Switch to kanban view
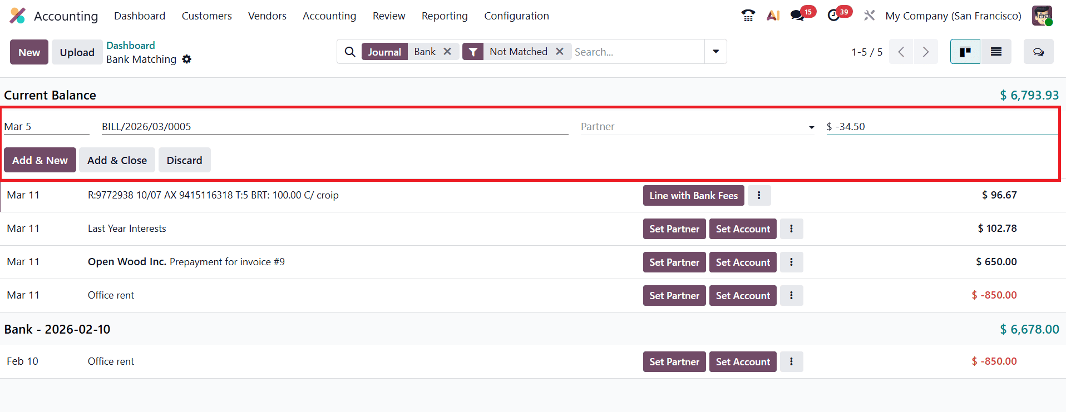Image resolution: width=1066 pixels, height=412 pixels. pyautogui.click(x=965, y=52)
